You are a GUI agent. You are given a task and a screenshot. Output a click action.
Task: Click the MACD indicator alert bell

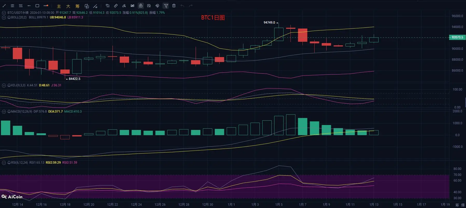pos(9,112)
